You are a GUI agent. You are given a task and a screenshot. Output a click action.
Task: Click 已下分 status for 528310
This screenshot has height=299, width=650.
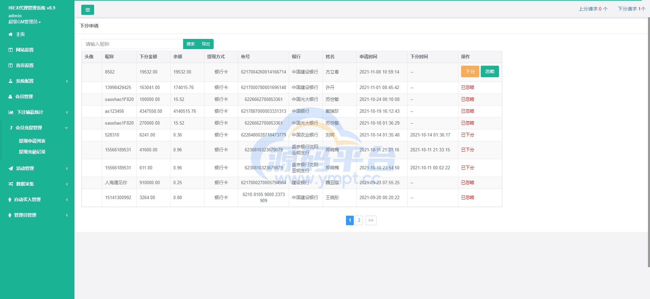coord(468,135)
